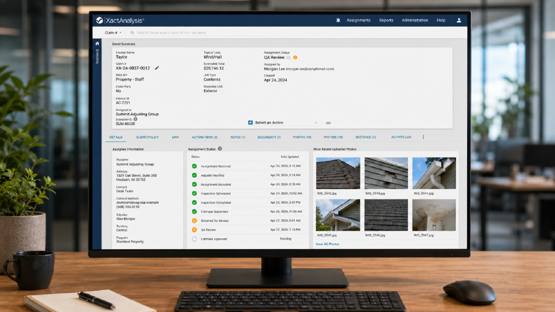
Task: Open the user profile icon
Action: (x=459, y=21)
